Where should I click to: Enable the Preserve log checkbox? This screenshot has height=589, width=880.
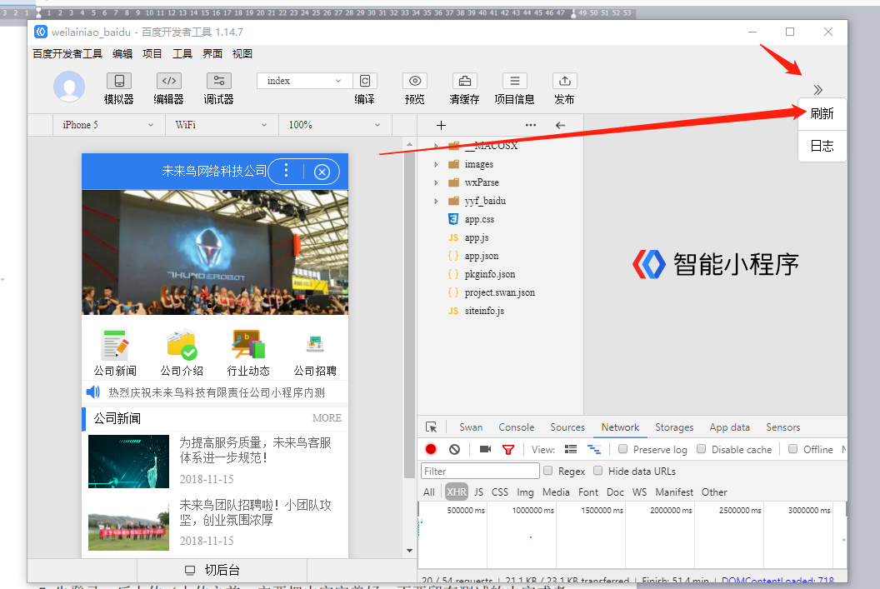[623, 449]
